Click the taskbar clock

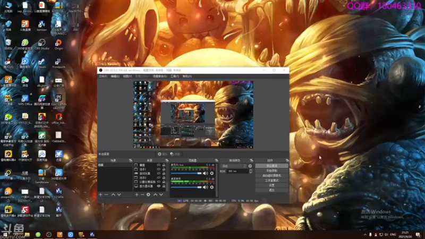coord(405,235)
